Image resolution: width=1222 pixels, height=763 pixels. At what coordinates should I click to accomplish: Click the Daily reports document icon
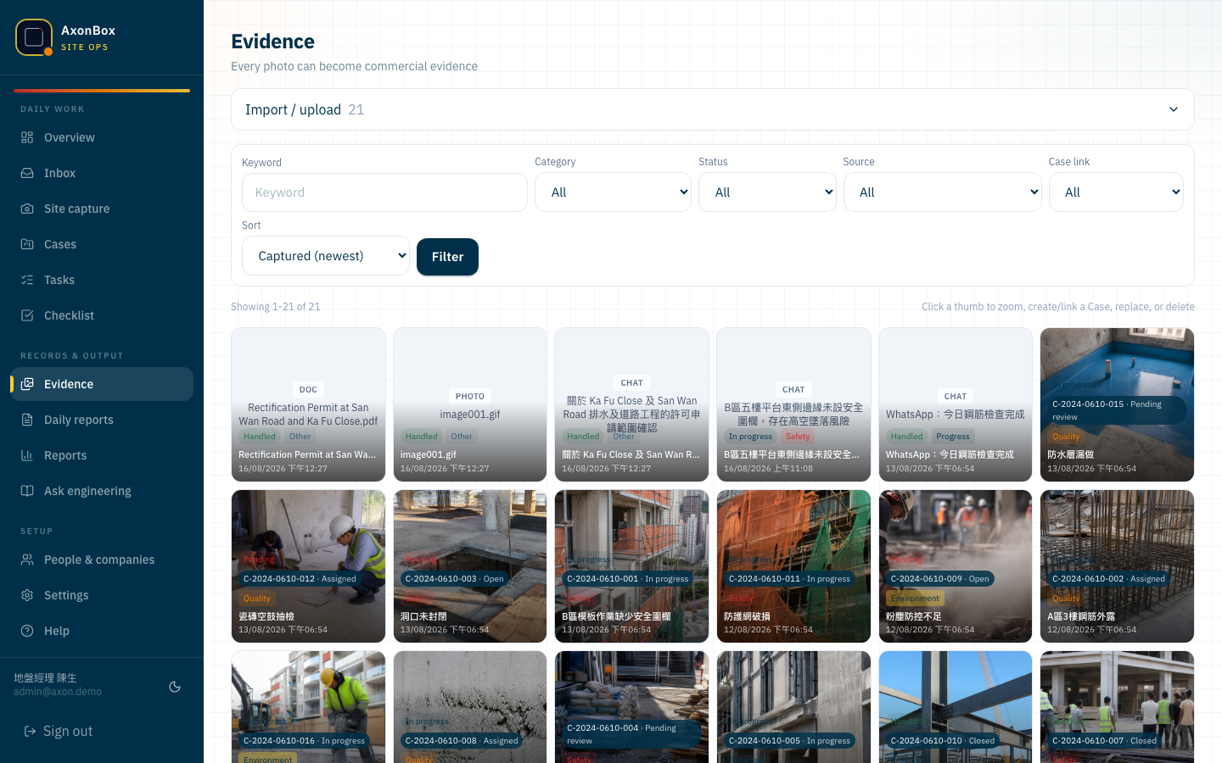pyautogui.click(x=27, y=420)
